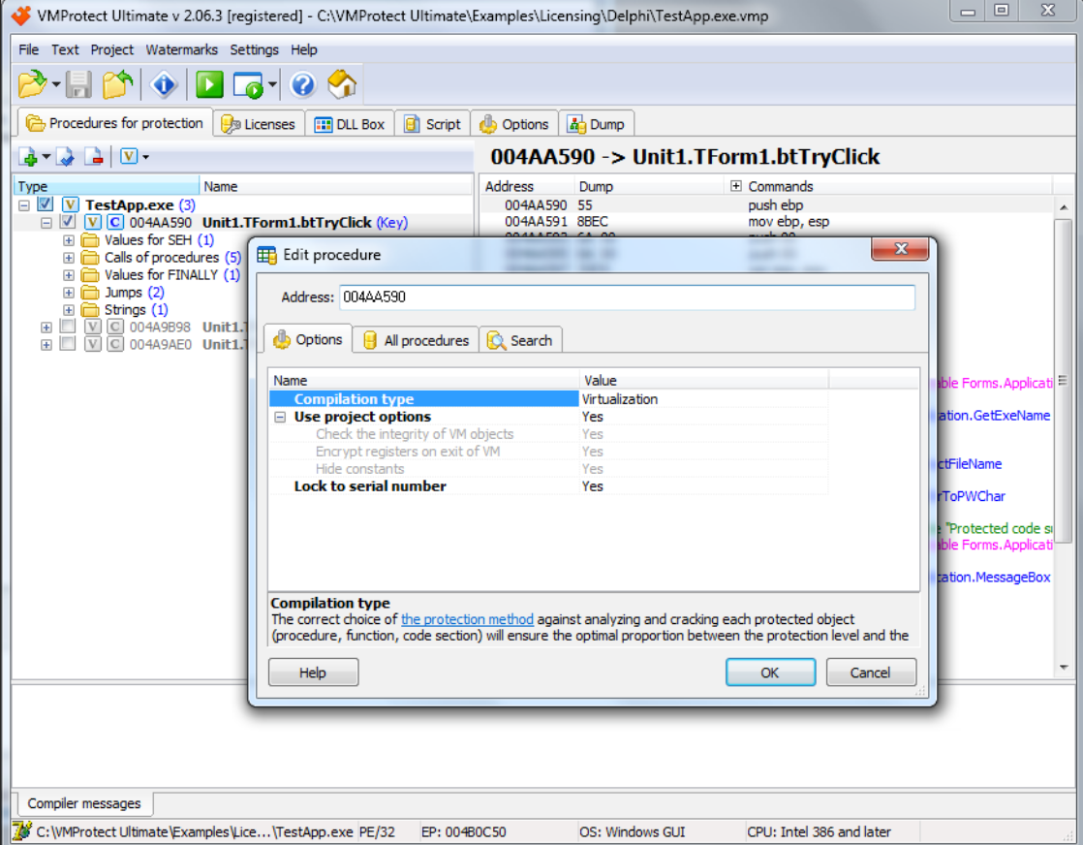The height and width of the screenshot is (845, 1083).
Task: Click the Address input field
Action: click(627, 297)
